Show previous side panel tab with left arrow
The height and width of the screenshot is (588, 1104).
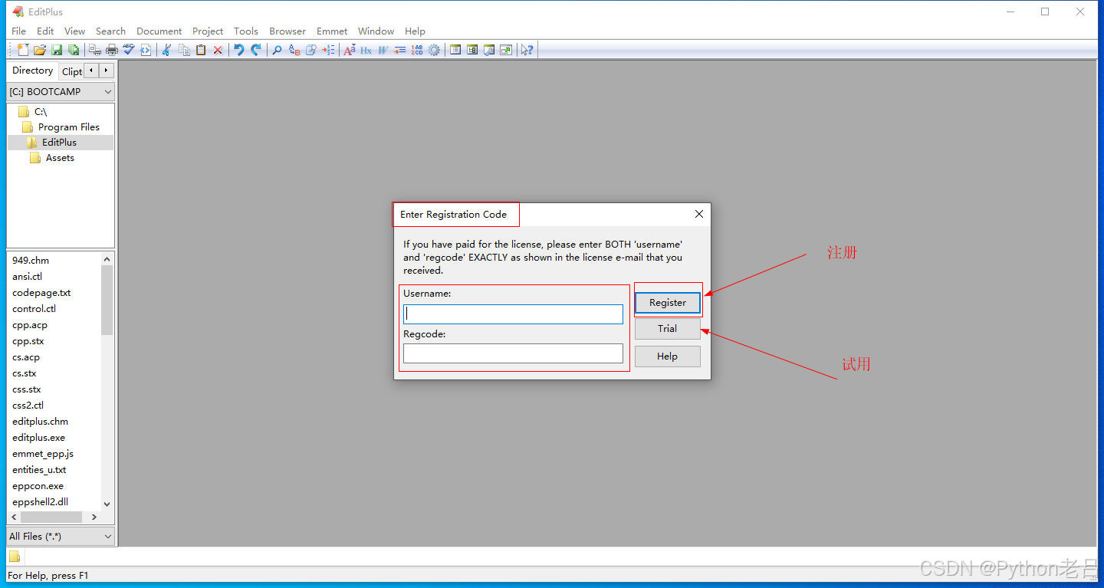[x=91, y=71]
